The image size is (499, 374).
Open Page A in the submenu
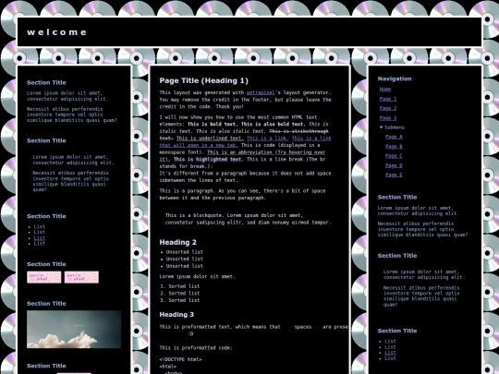[394, 137]
